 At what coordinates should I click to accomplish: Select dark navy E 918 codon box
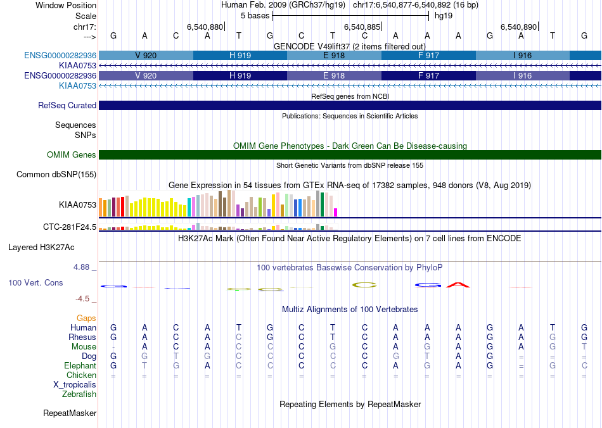334,75
